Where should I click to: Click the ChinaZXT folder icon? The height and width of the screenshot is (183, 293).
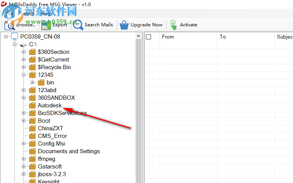pyautogui.click(x=32, y=128)
